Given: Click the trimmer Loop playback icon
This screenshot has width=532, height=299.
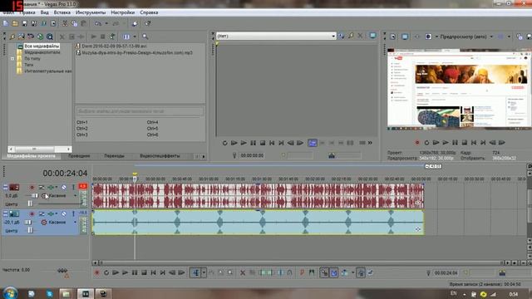Looking at the screenshot, I should pos(224,143).
